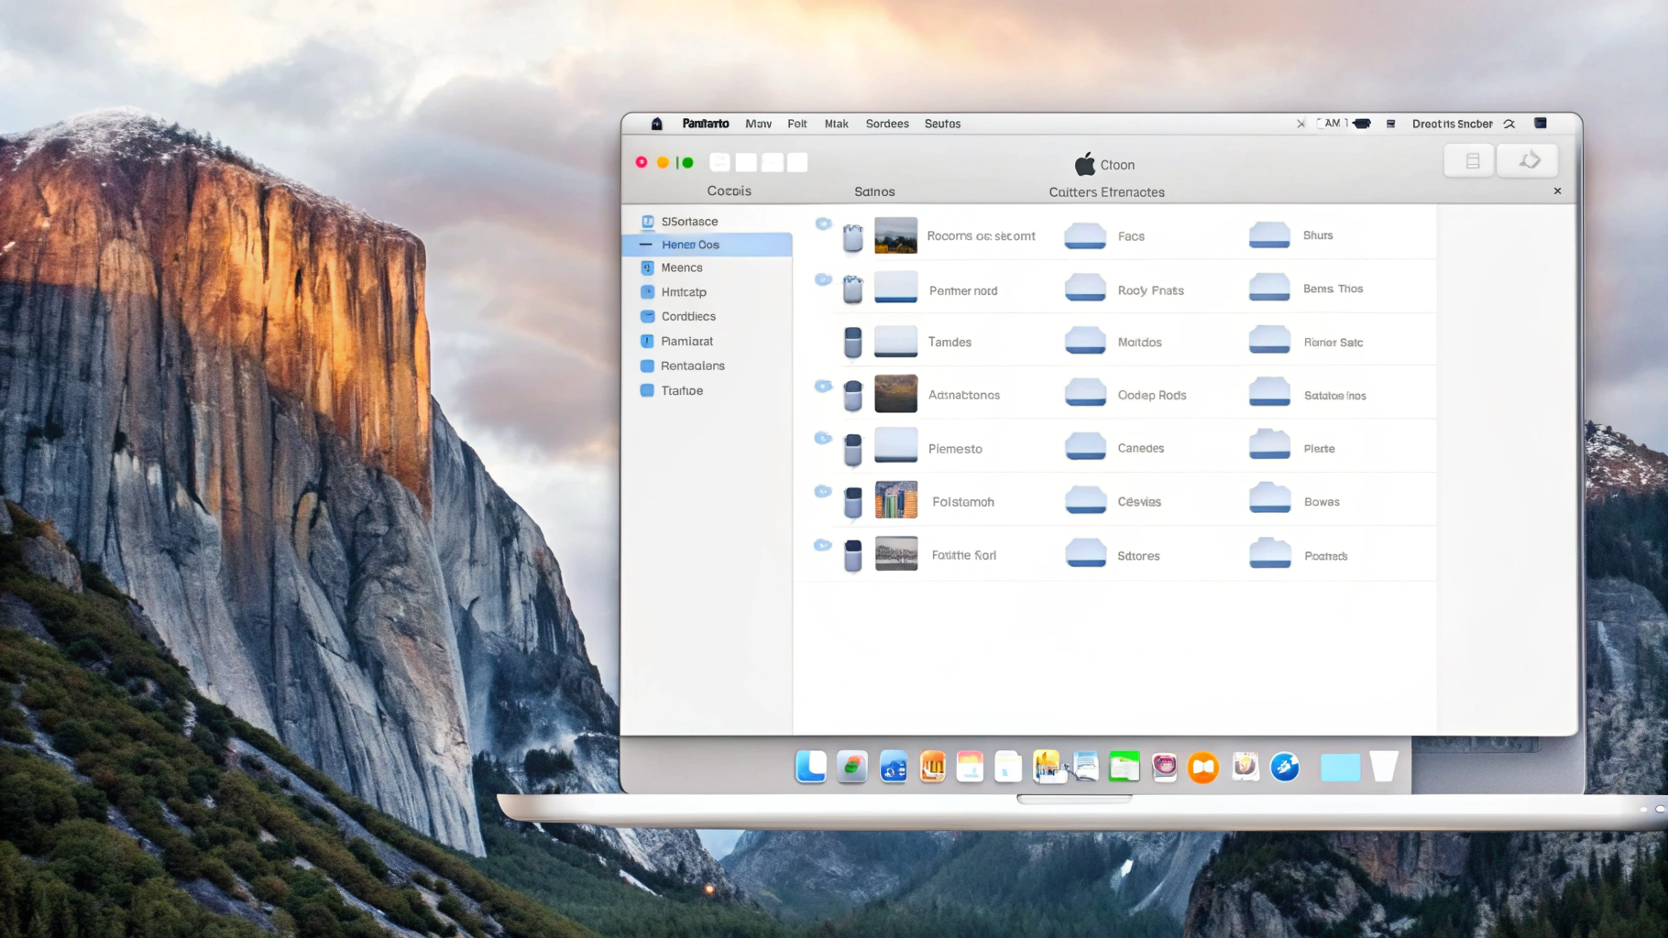
Task: Toggle cloud icon beside Rocoms row
Action: click(823, 224)
